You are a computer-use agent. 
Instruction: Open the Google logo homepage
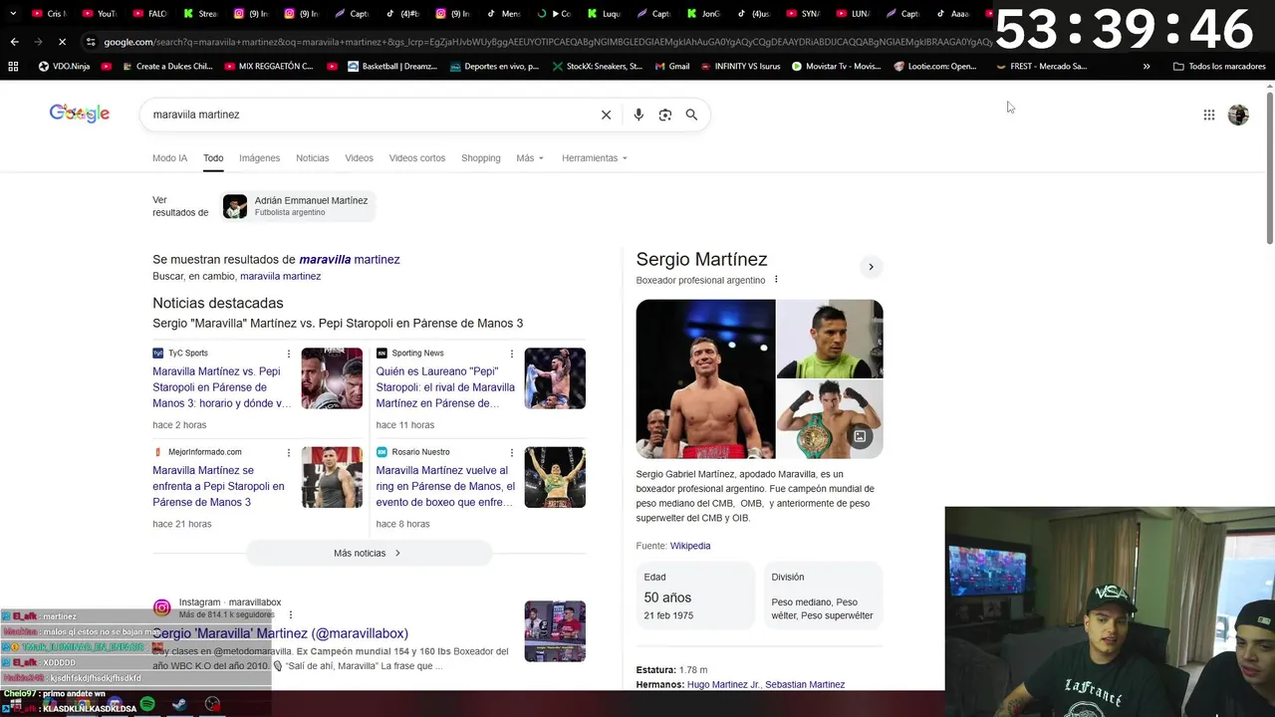80,114
